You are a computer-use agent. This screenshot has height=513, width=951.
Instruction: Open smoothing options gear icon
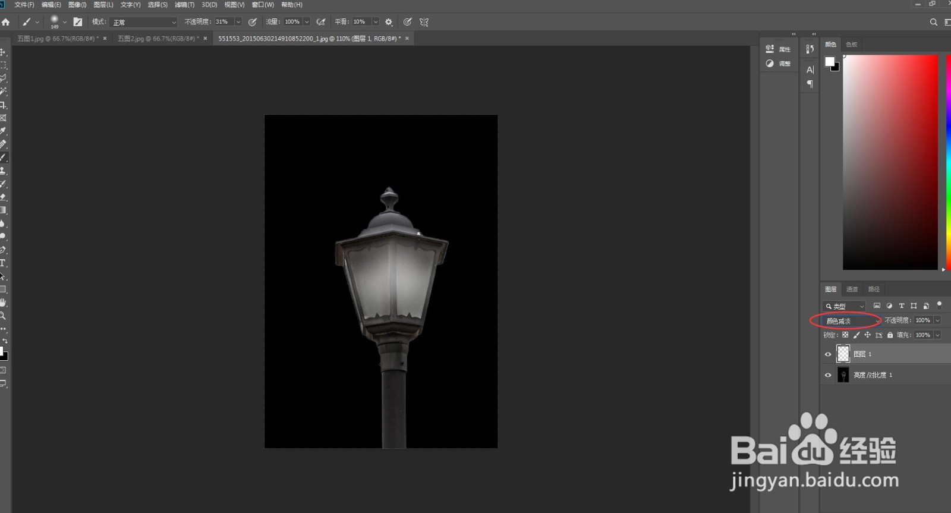[389, 22]
